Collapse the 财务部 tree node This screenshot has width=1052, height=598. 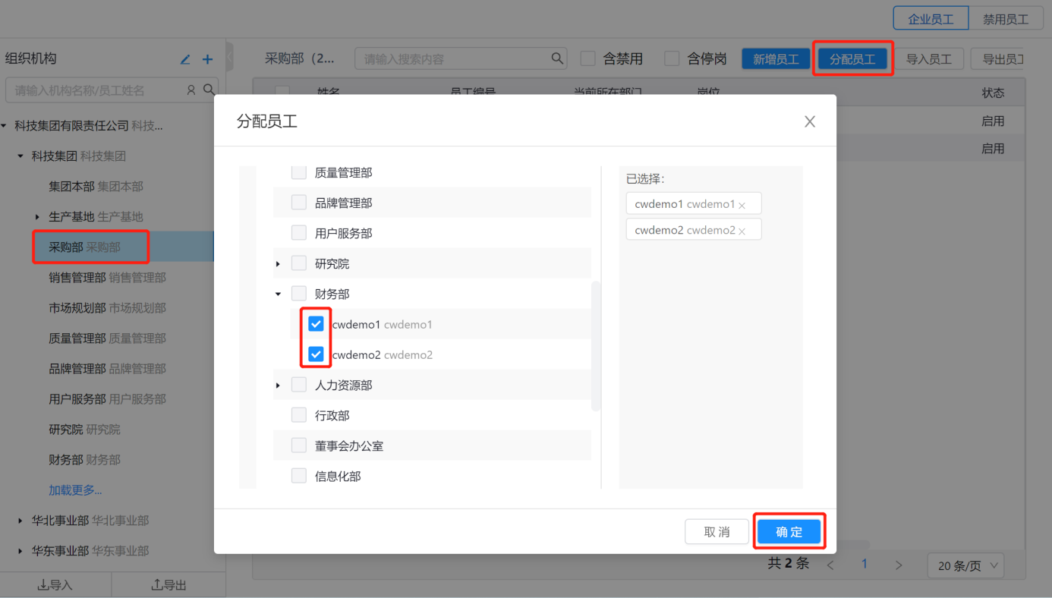point(278,294)
